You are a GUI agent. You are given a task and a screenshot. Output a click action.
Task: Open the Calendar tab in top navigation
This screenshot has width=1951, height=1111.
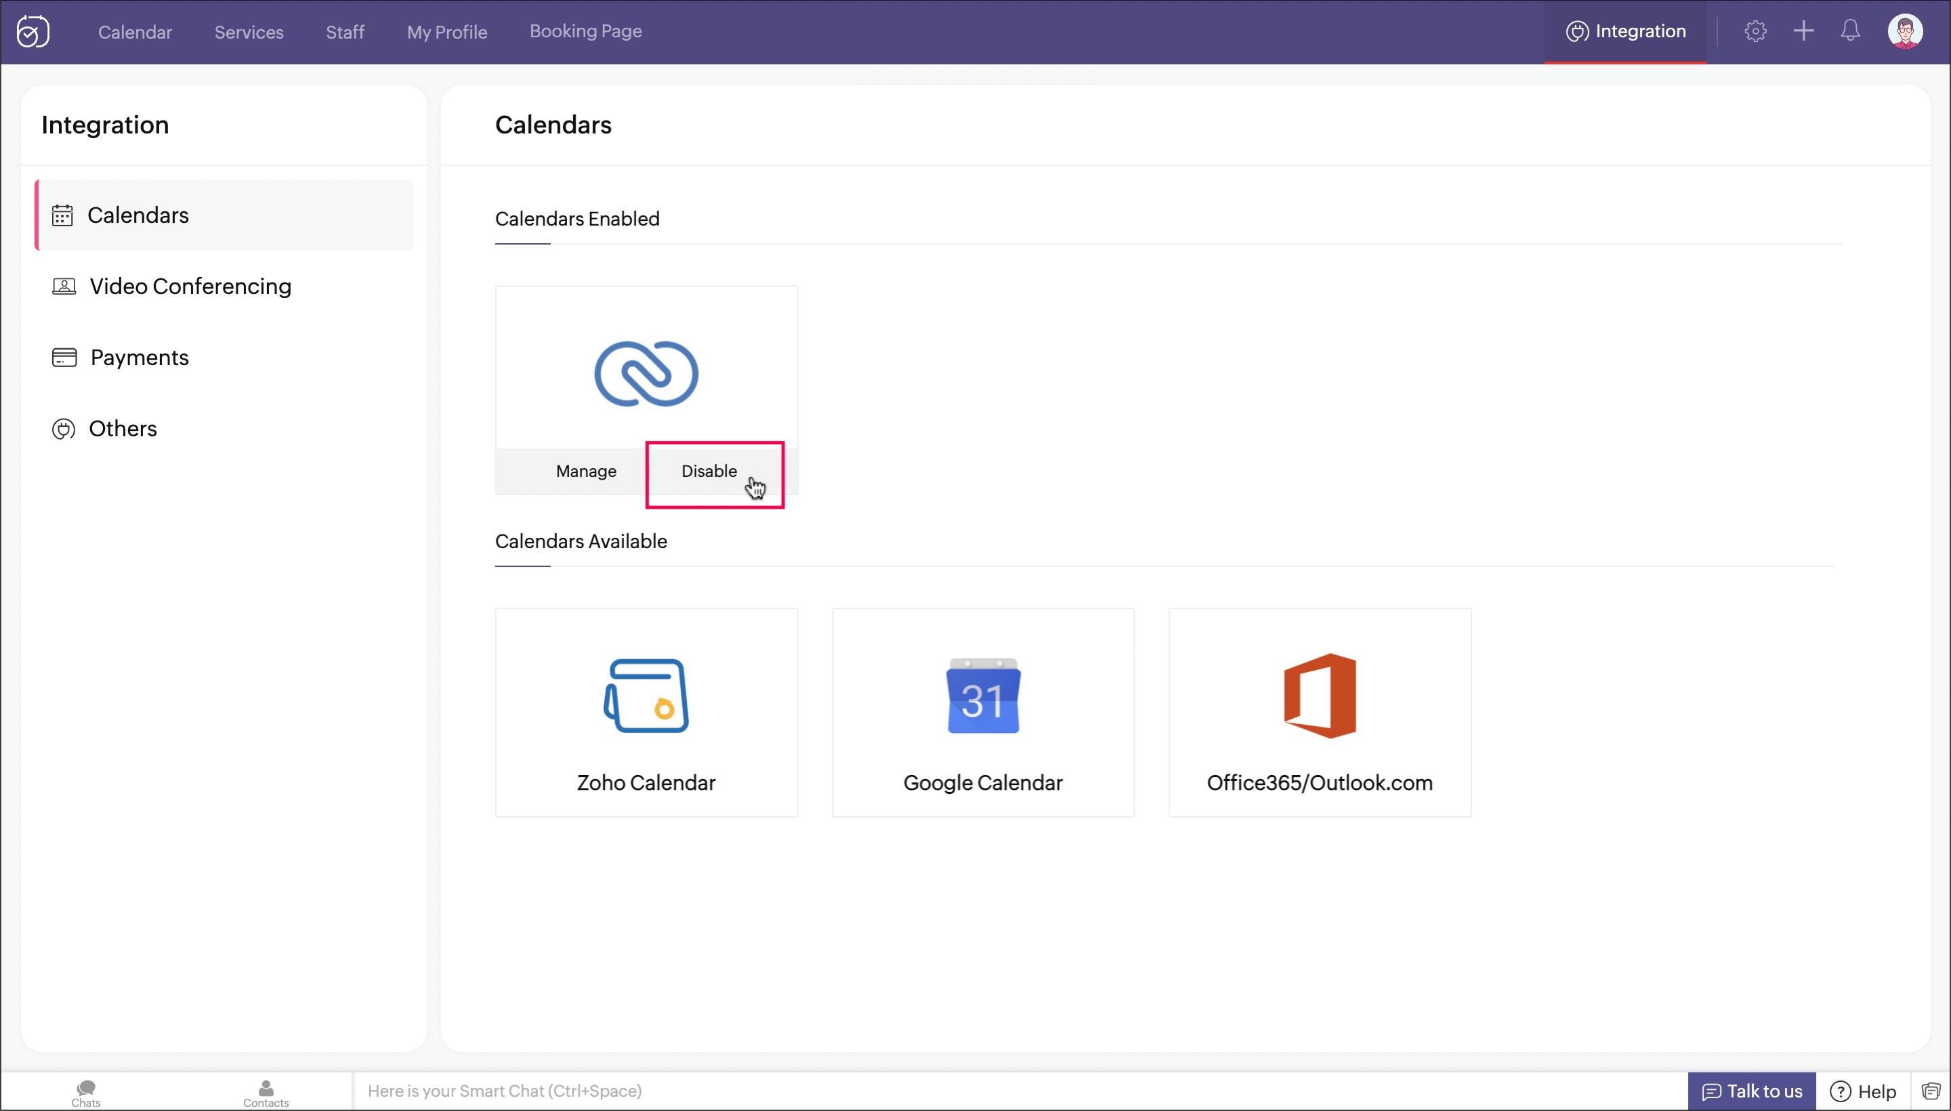click(x=135, y=32)
